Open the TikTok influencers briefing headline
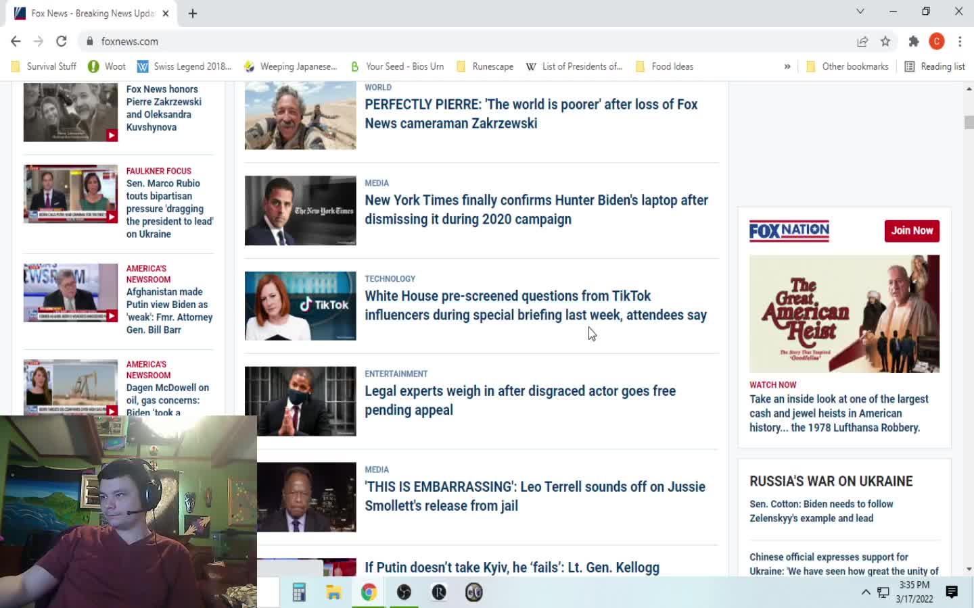 coord(536,305)
